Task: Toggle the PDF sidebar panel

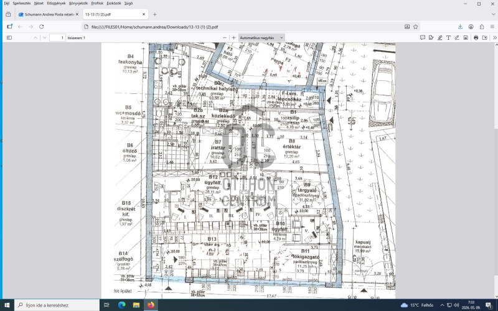Action: pyautogui.click(x=9, y=38)
